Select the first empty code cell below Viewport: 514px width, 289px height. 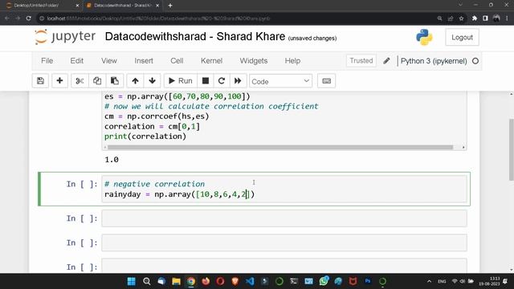[284, 218]
